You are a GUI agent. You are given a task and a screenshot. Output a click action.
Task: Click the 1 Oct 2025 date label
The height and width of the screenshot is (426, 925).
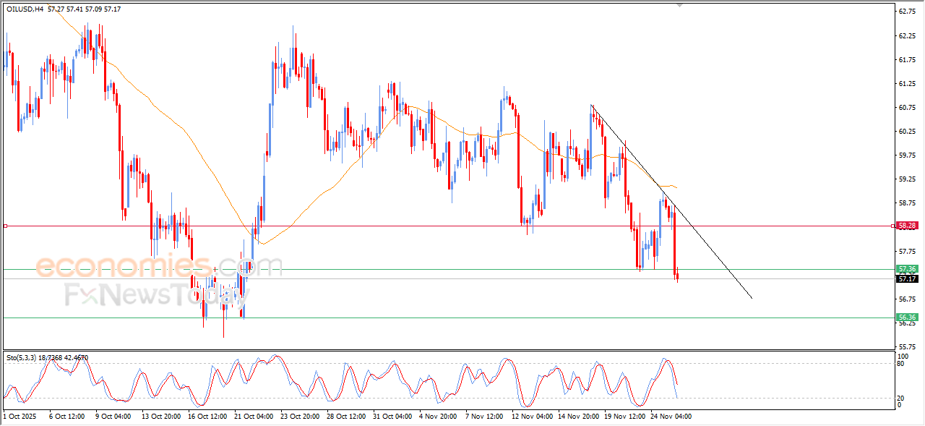(x=19, y=417)
